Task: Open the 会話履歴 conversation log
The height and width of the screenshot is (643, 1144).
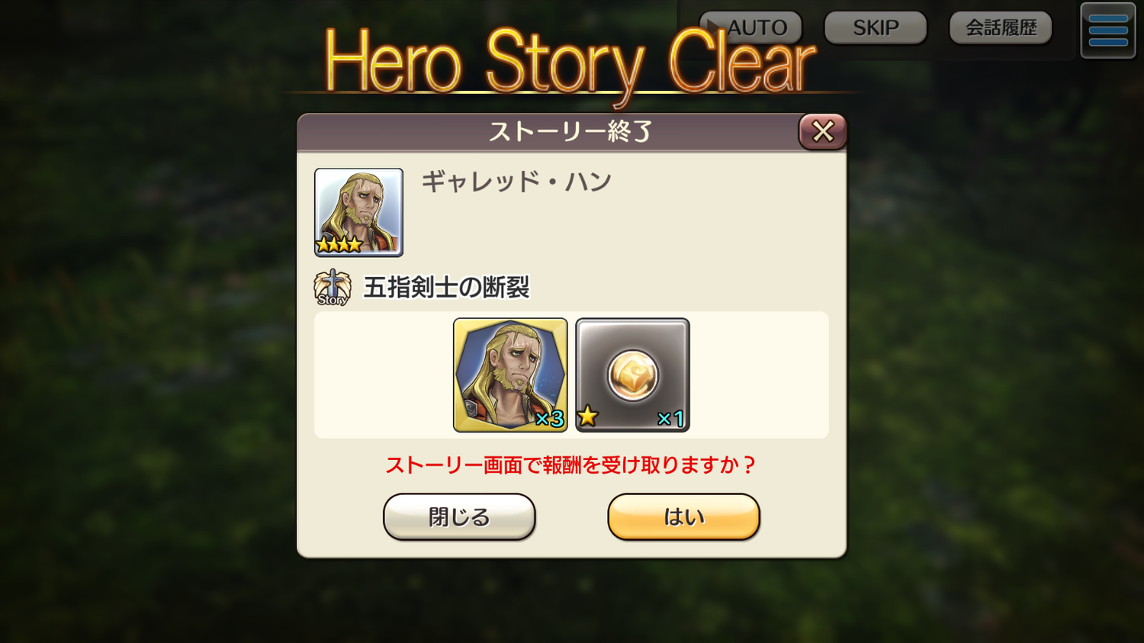Action: 1001,27
